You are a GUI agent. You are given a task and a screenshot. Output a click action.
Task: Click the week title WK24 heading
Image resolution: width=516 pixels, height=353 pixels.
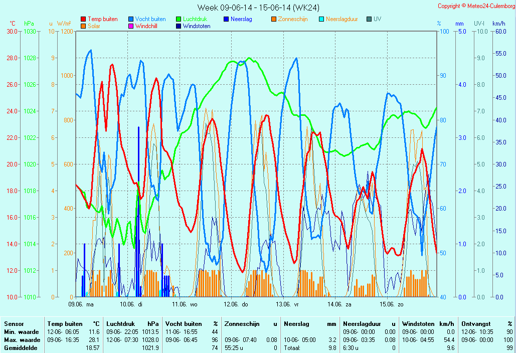258,8
